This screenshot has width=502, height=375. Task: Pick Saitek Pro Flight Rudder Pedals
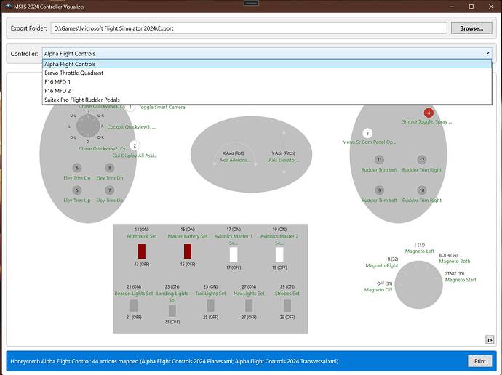click(x=267, y=100)
